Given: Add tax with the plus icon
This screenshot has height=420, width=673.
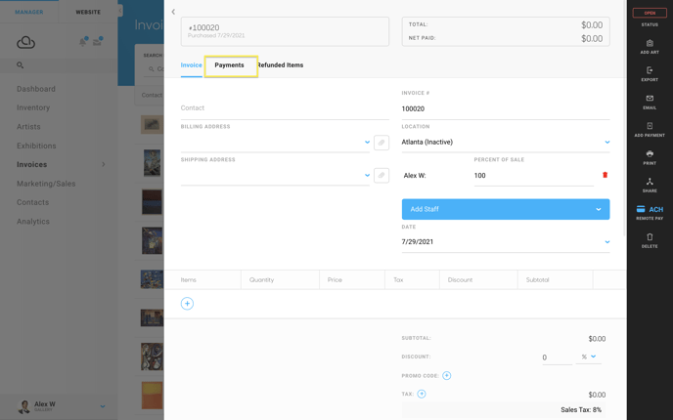Looking at the screenshot, I should tap(421, 394).
